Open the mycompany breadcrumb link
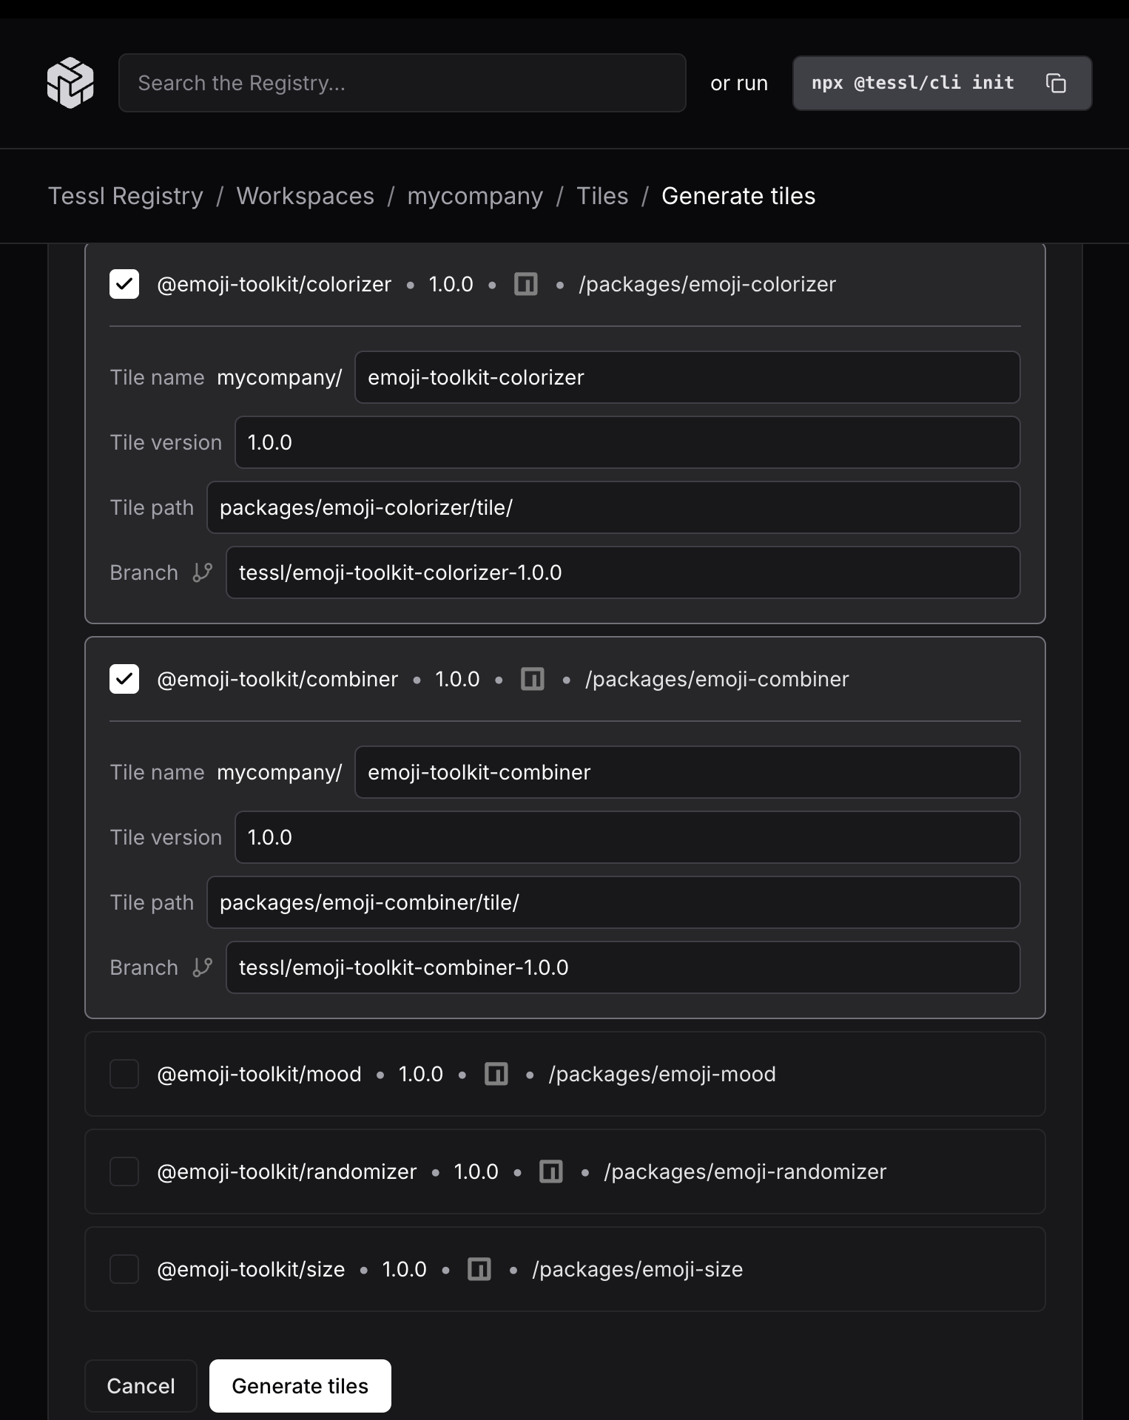 pyautogui.click(x=475, y=196)
